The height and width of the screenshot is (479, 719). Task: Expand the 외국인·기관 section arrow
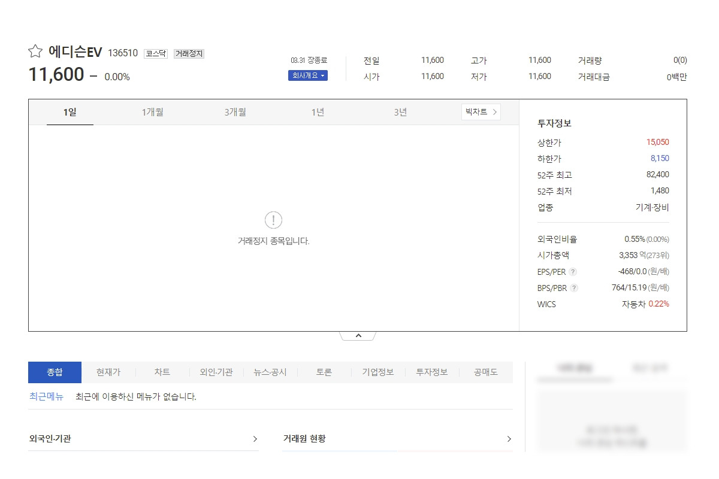255,439
